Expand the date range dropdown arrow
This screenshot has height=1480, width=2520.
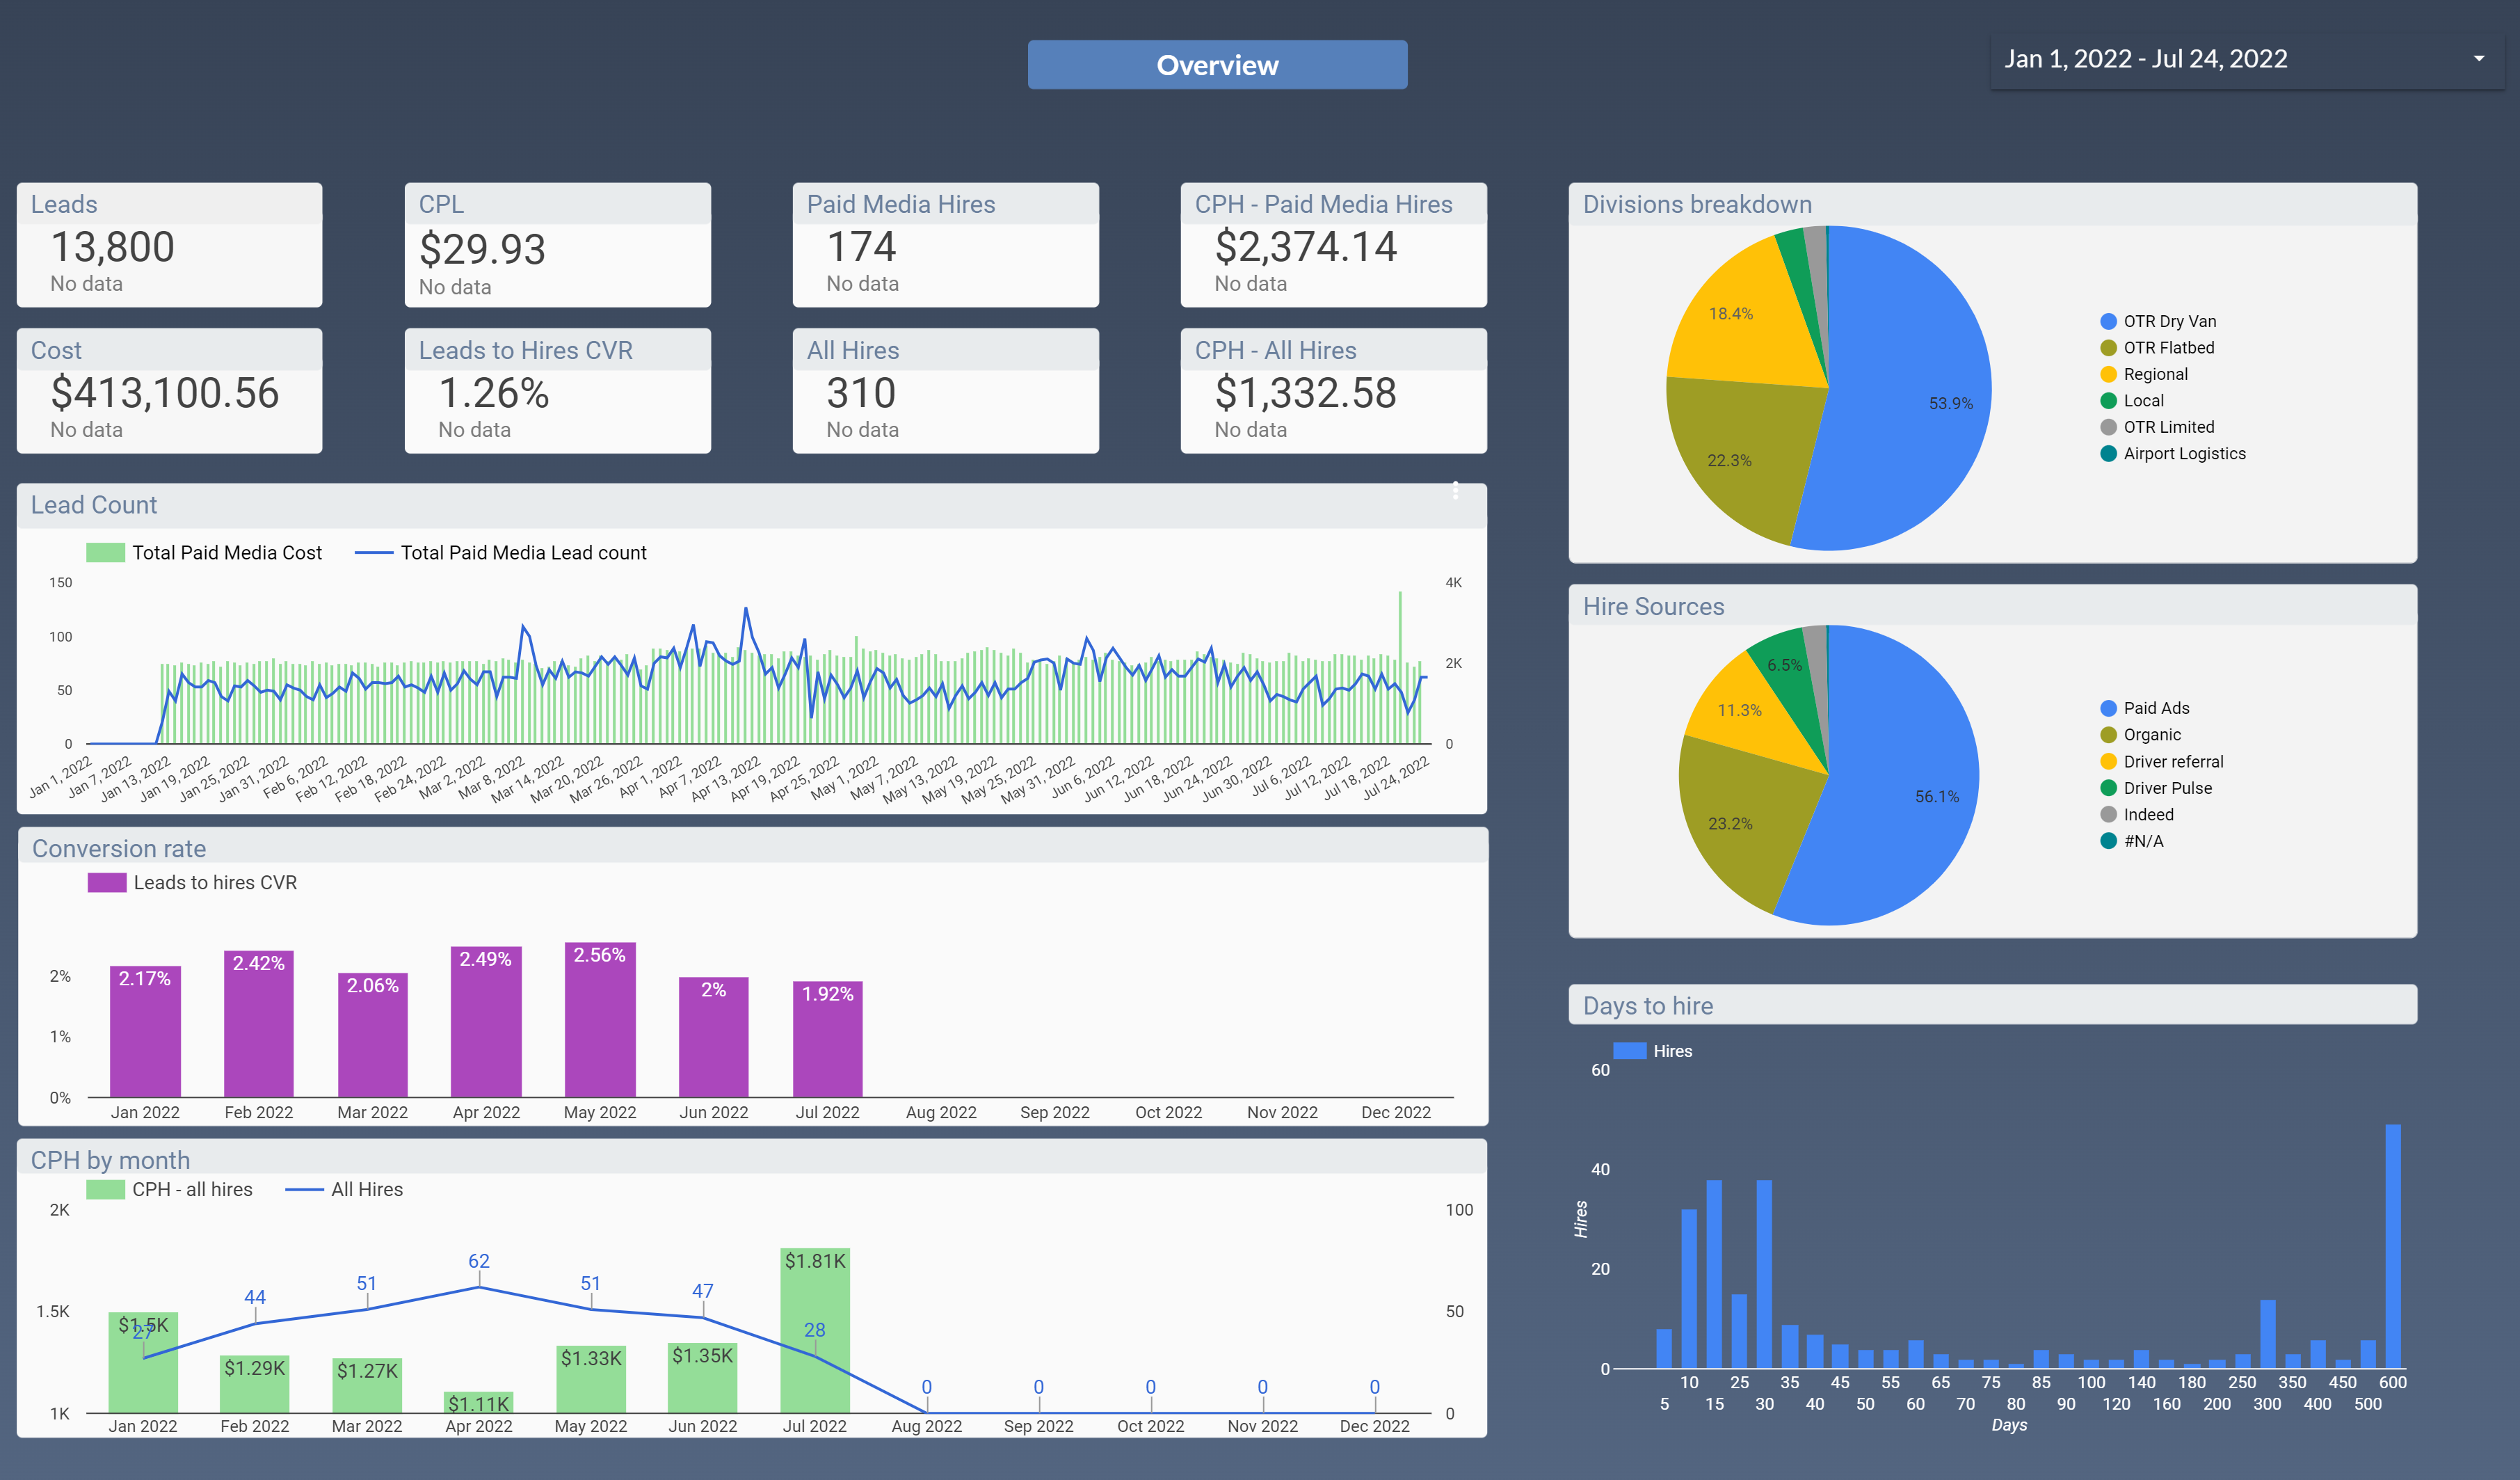tap(2478, 59)
